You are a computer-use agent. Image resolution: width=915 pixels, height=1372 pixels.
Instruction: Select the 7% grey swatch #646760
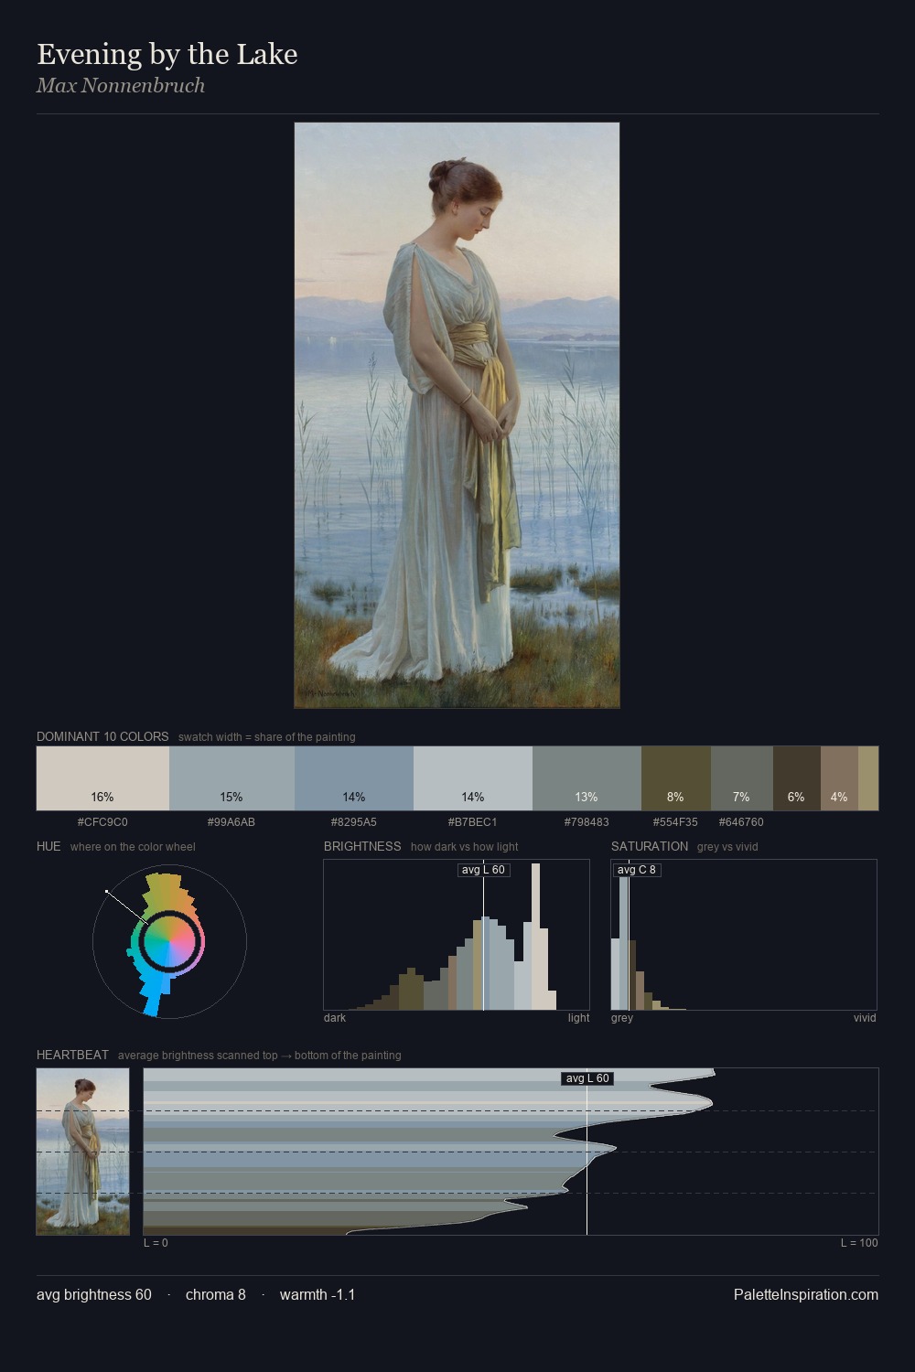(x=742, y=778)
